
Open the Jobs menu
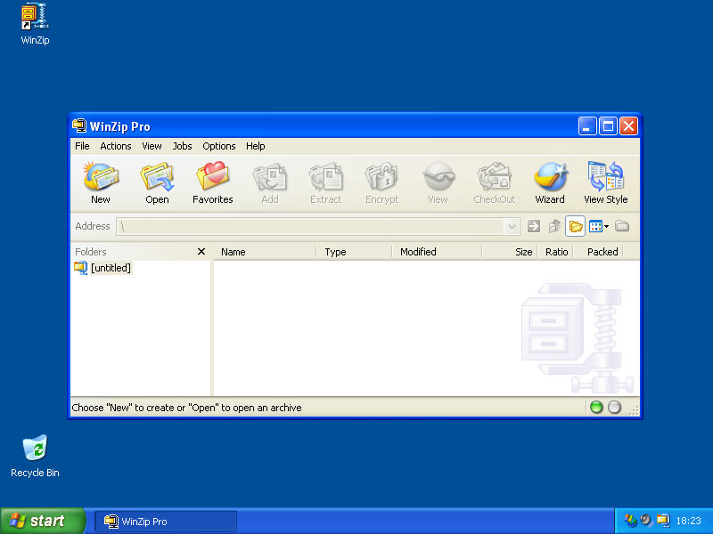[x=182, y=146]
